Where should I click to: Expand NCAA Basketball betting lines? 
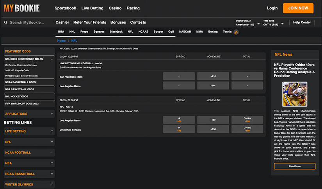(x=29, y=174)
